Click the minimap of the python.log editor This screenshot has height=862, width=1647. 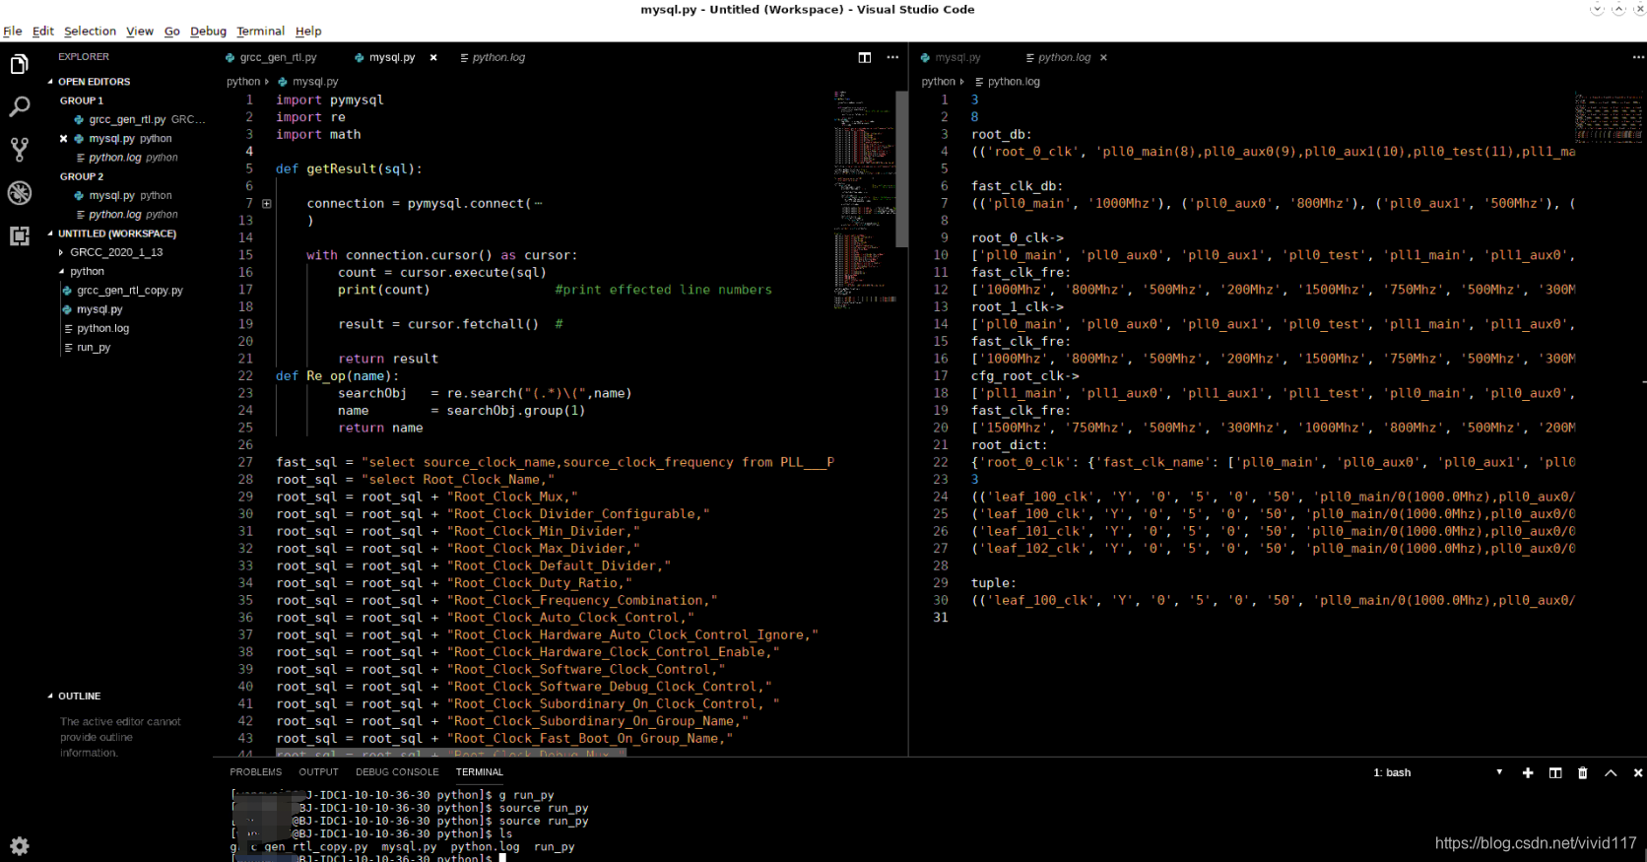pos(1608,117)
